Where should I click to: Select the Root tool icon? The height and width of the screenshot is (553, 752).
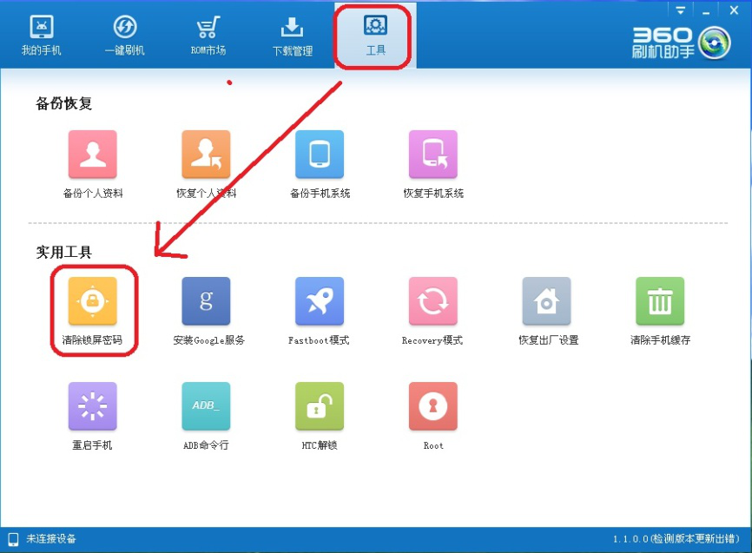(x=432, y=405)
